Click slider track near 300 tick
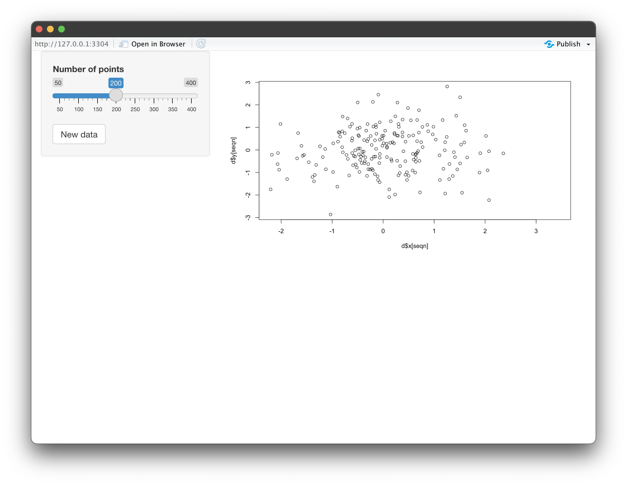The image size is (627, 485). pos(154,96)
